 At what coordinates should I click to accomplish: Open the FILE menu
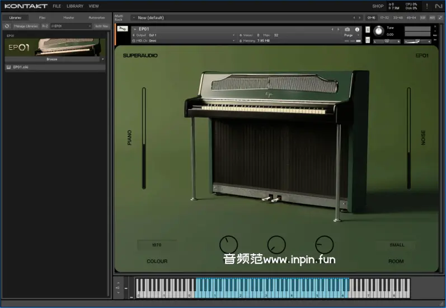pos(57,6)
